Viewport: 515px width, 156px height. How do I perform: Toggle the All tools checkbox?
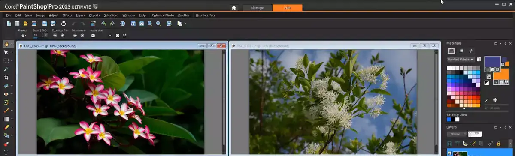pos(486,108)
